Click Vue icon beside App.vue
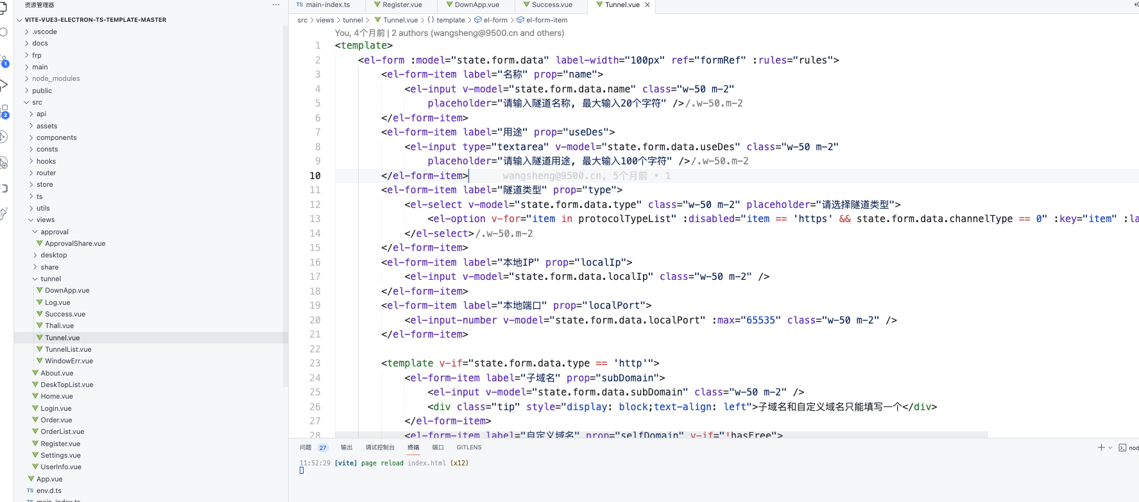 point(31,479)
